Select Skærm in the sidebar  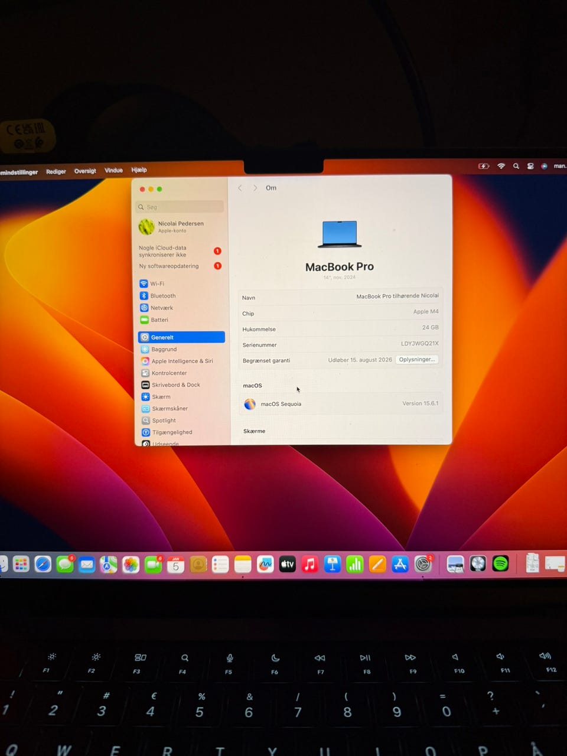(x=181, y=397)
